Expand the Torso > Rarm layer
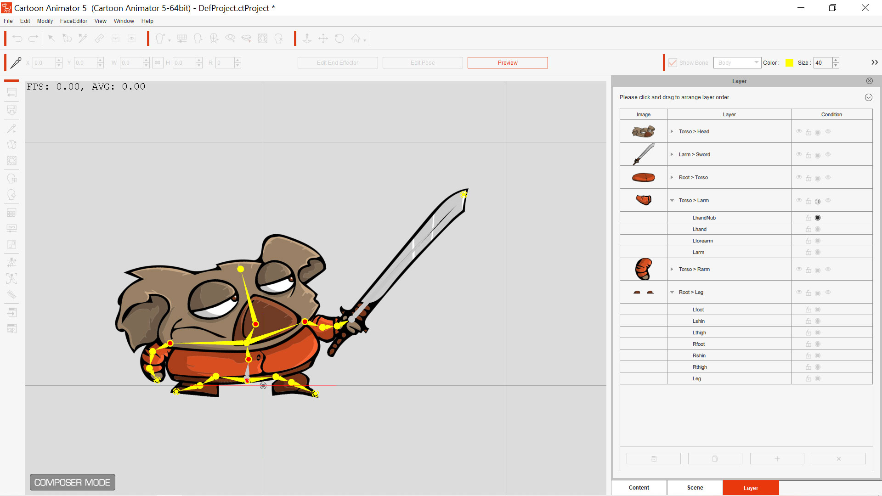 click(672, 269)
